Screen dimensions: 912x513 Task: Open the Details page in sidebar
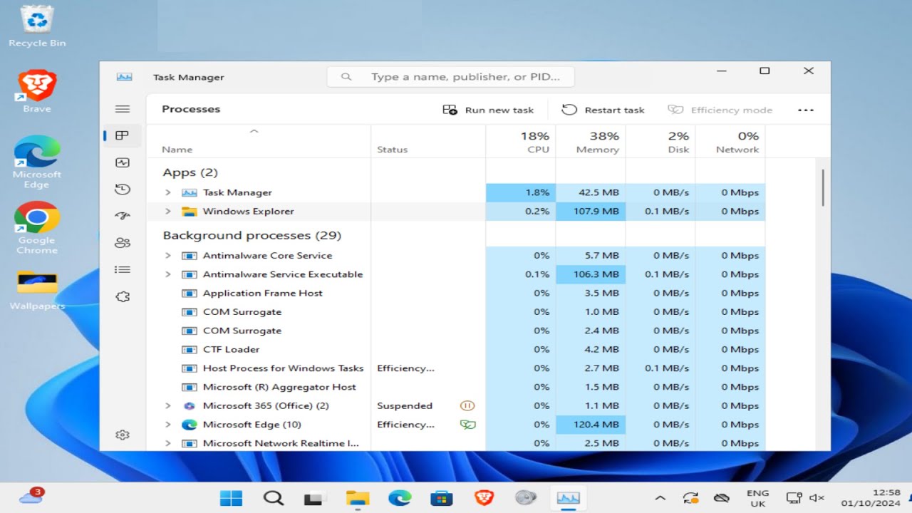point(123,269)
